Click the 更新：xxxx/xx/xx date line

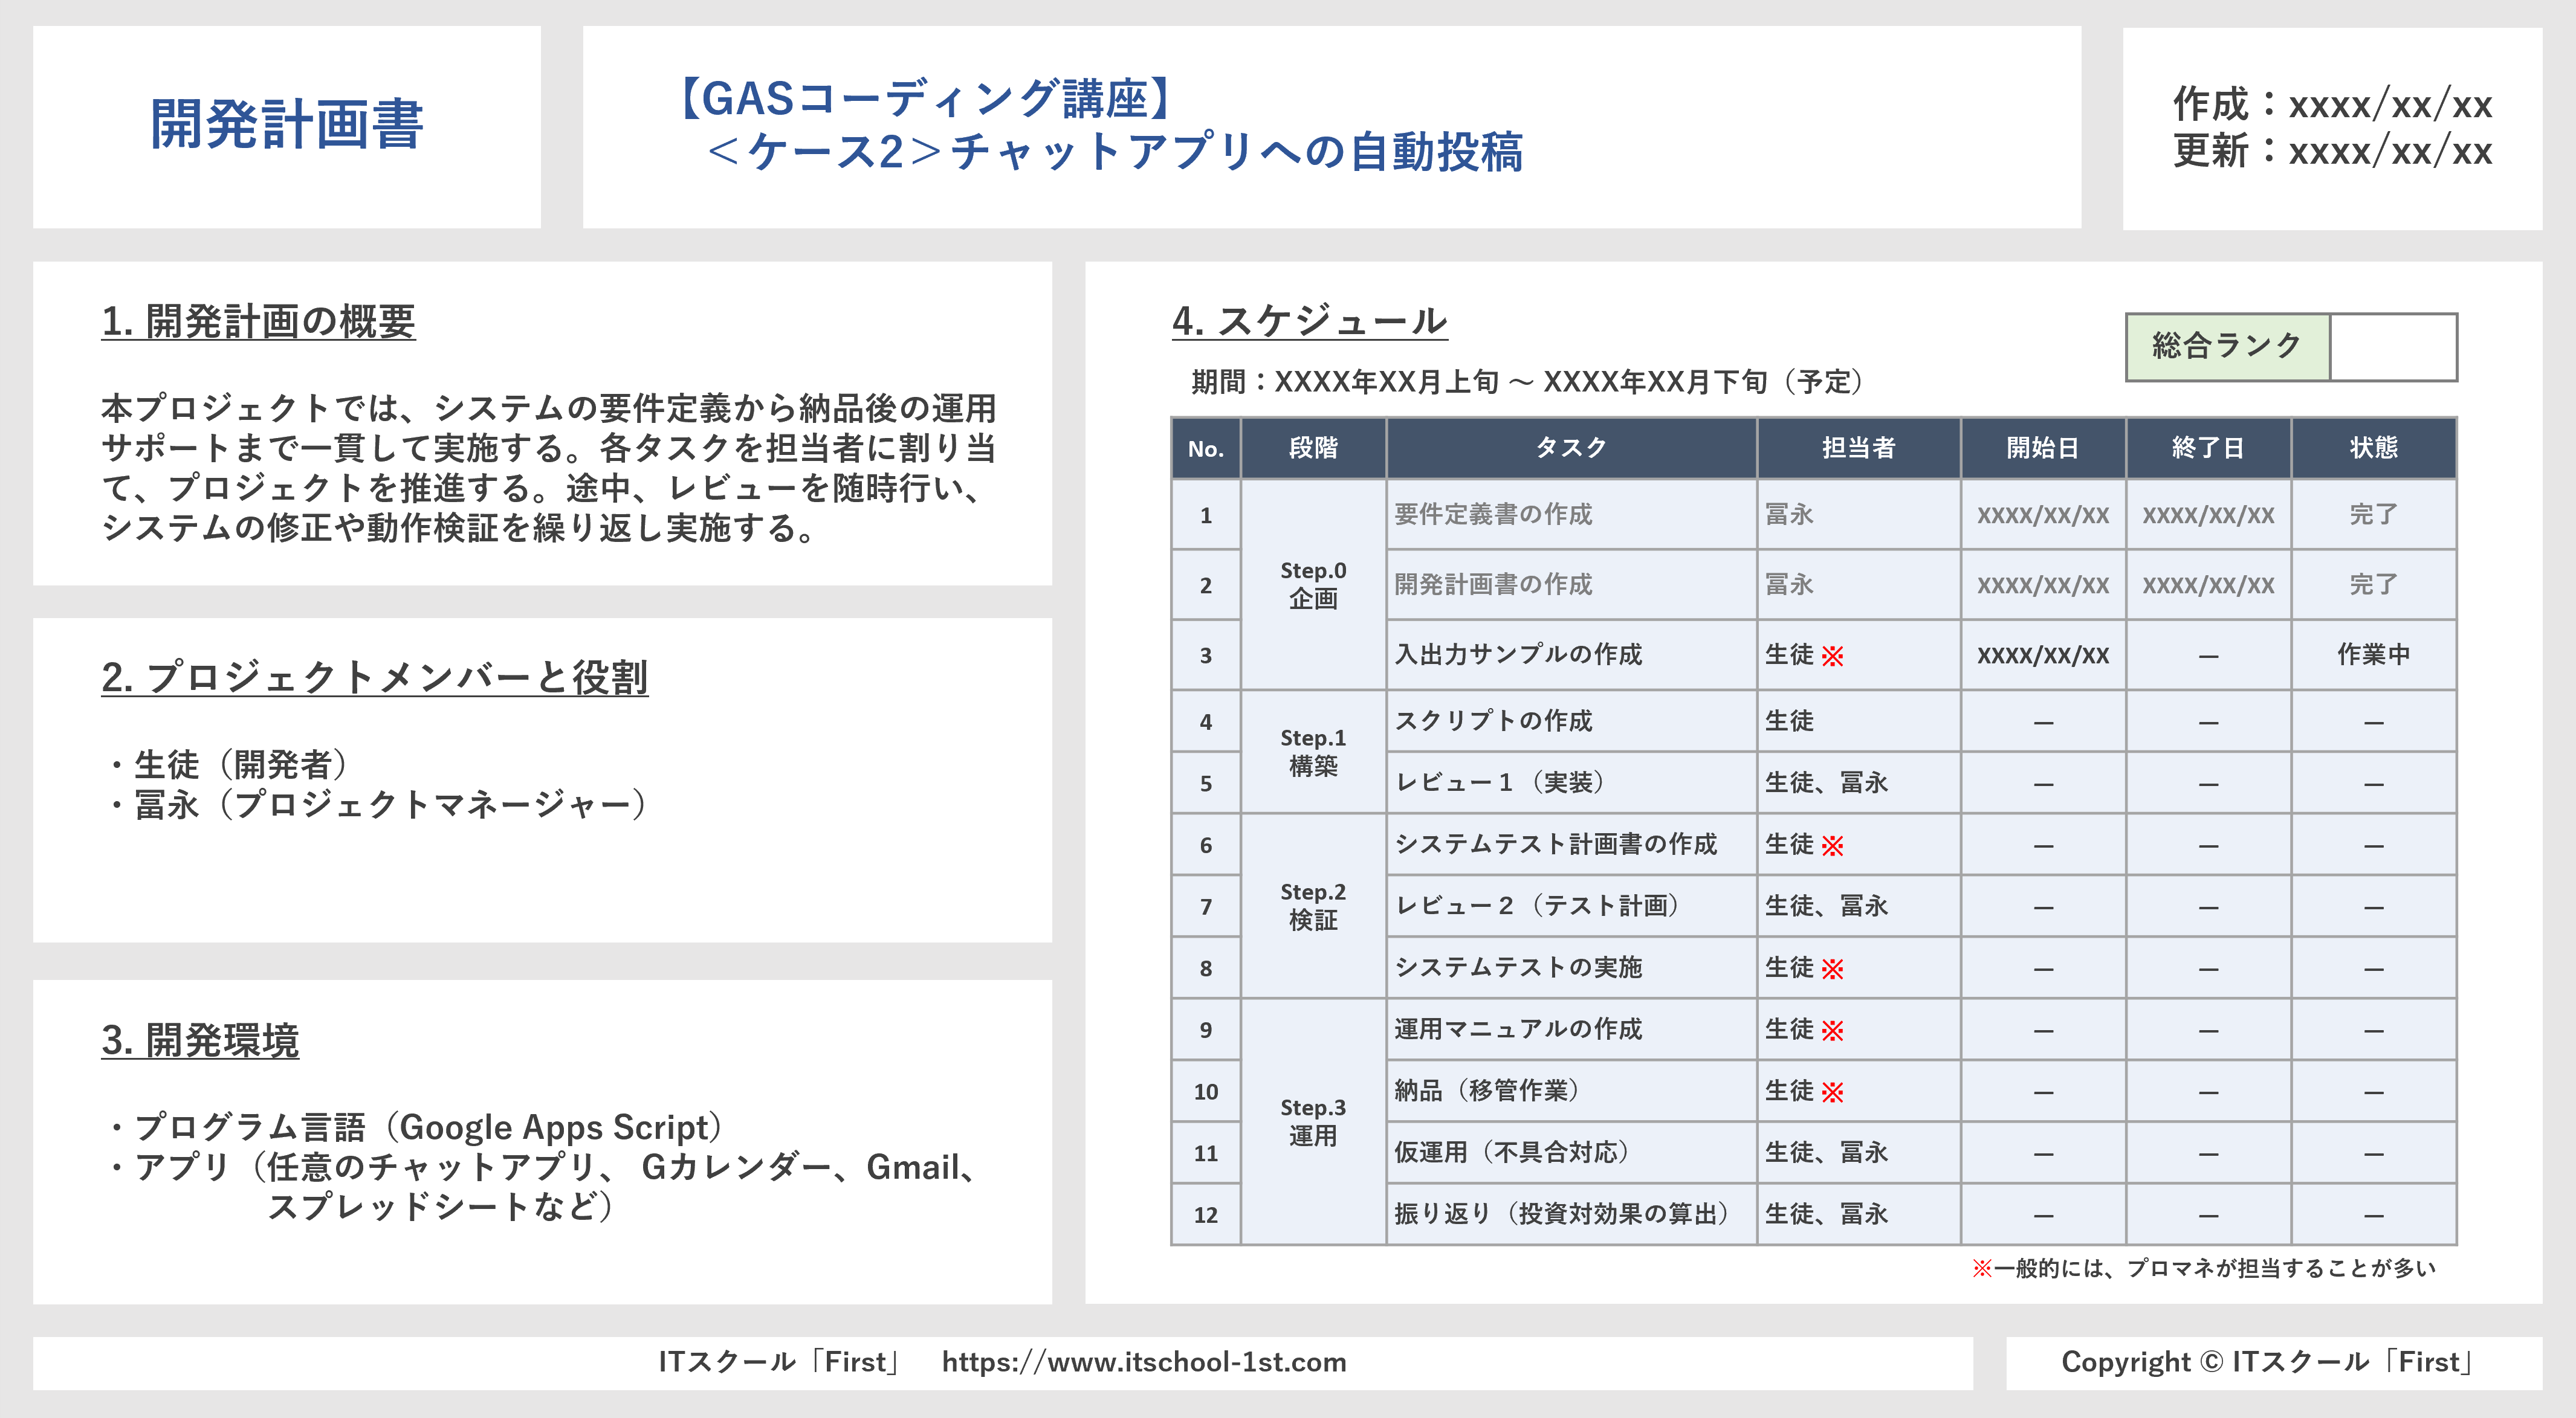[x=2332, y=152]
